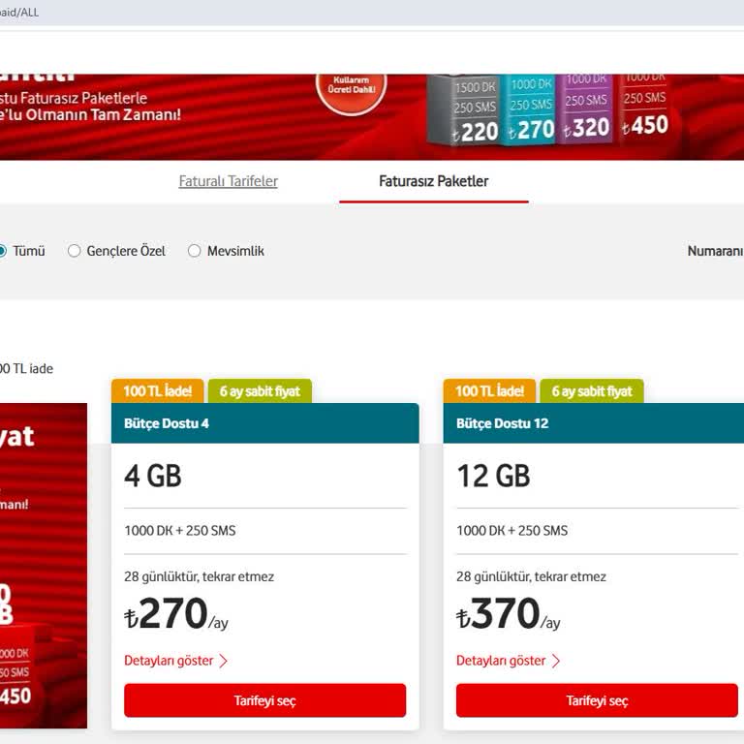Click the chevron arrow beside 4 GB details
This screenshot has width=744, height=744.
(223, 661)
